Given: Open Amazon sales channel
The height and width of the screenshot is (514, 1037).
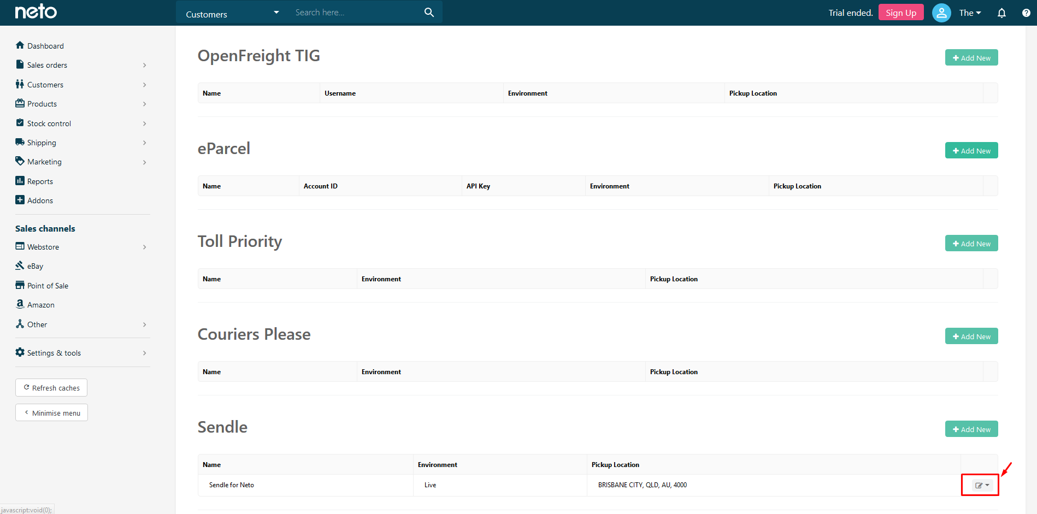Looking at the screenshot, I should click(41, 305).
